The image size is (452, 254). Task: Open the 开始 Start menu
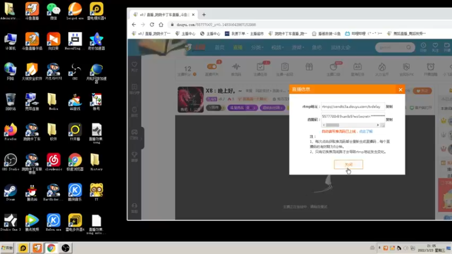pos(7,248)
